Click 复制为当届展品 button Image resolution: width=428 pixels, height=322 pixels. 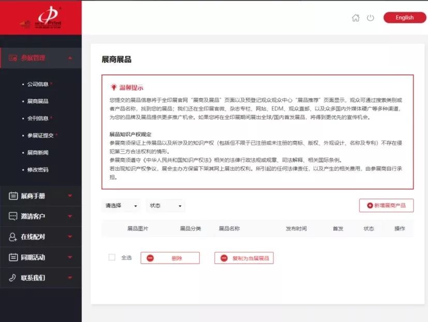tap(244, 258)
